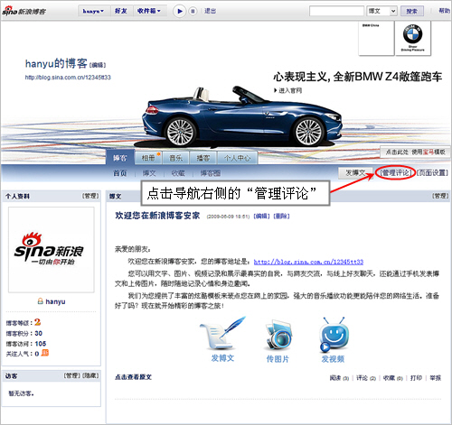Click the music play button
Image resolution: width=452 pixels, height=425 pixels.
[x=180, y=12]
